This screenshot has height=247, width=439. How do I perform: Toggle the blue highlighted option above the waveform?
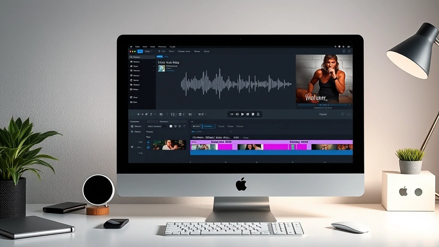(159, 57)
